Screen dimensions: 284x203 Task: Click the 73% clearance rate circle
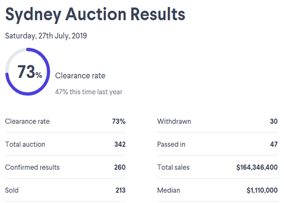(28, 72)
